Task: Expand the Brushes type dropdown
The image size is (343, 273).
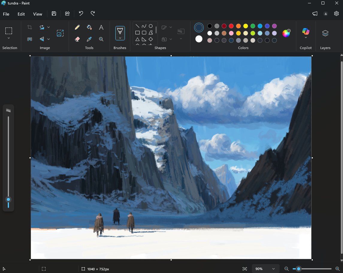Action: 120,38
